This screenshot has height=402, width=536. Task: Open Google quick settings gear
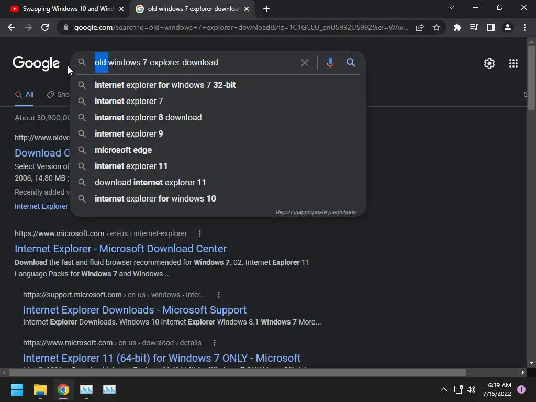(x=489, y=63)
